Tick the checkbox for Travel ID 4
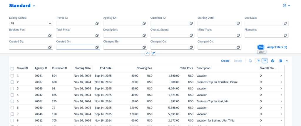 coord(12,95)
